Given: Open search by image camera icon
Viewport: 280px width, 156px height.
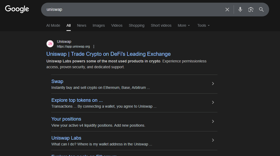Looking at the screenshot, I should (251, 10).
